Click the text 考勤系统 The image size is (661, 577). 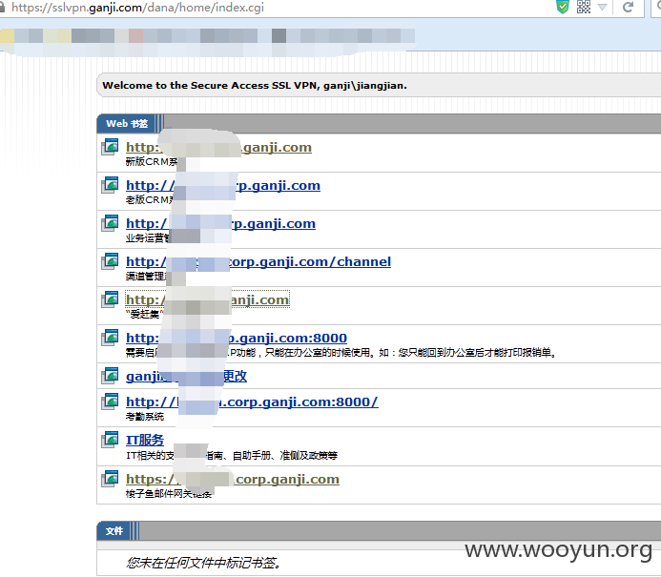[x=145, y=417]
